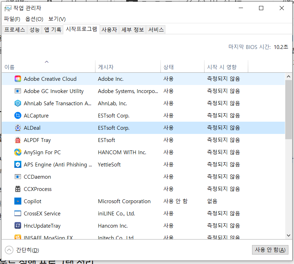Image resolution: width=294 pixels, height=264 pixels.
Task: Switch to the 프로세스 tab
Action: click(x=15, y=30)
